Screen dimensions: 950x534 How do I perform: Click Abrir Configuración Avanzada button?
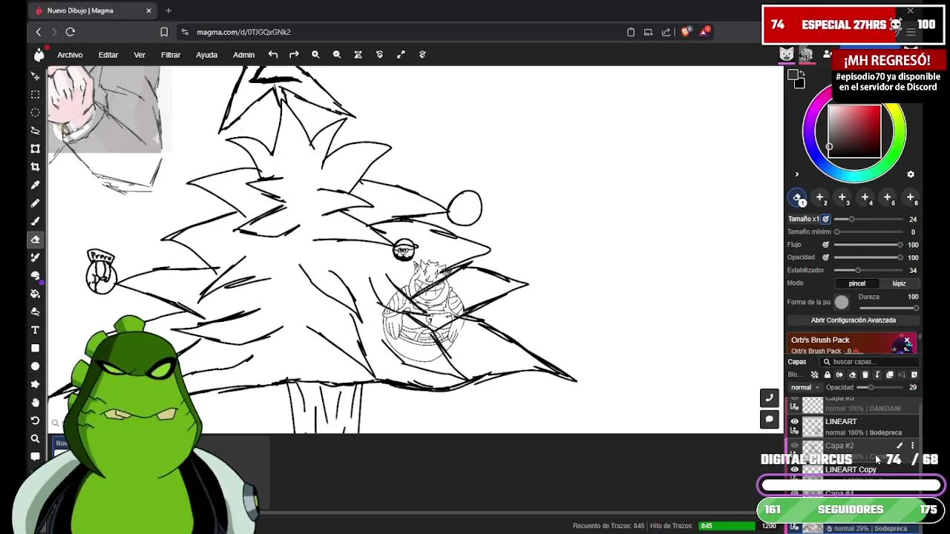854,320
